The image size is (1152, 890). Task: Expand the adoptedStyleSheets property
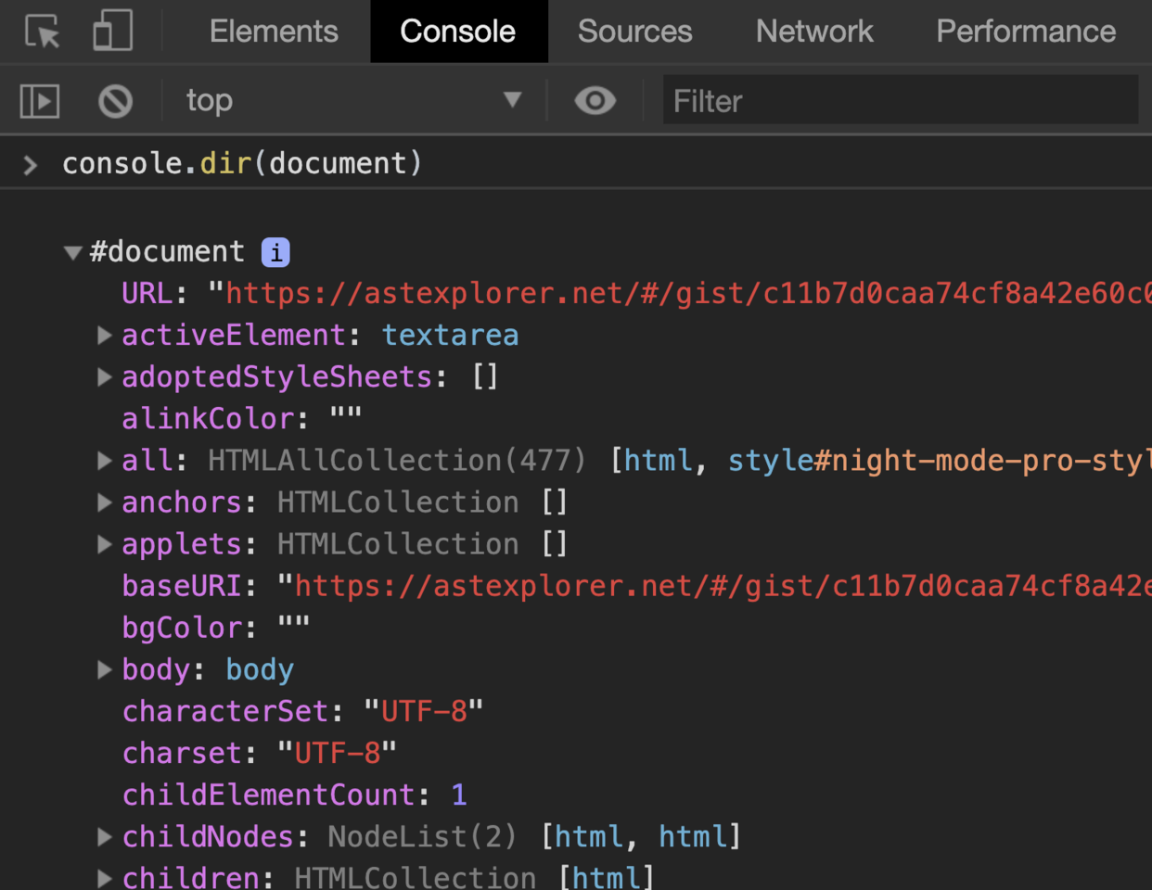(105, 376)
